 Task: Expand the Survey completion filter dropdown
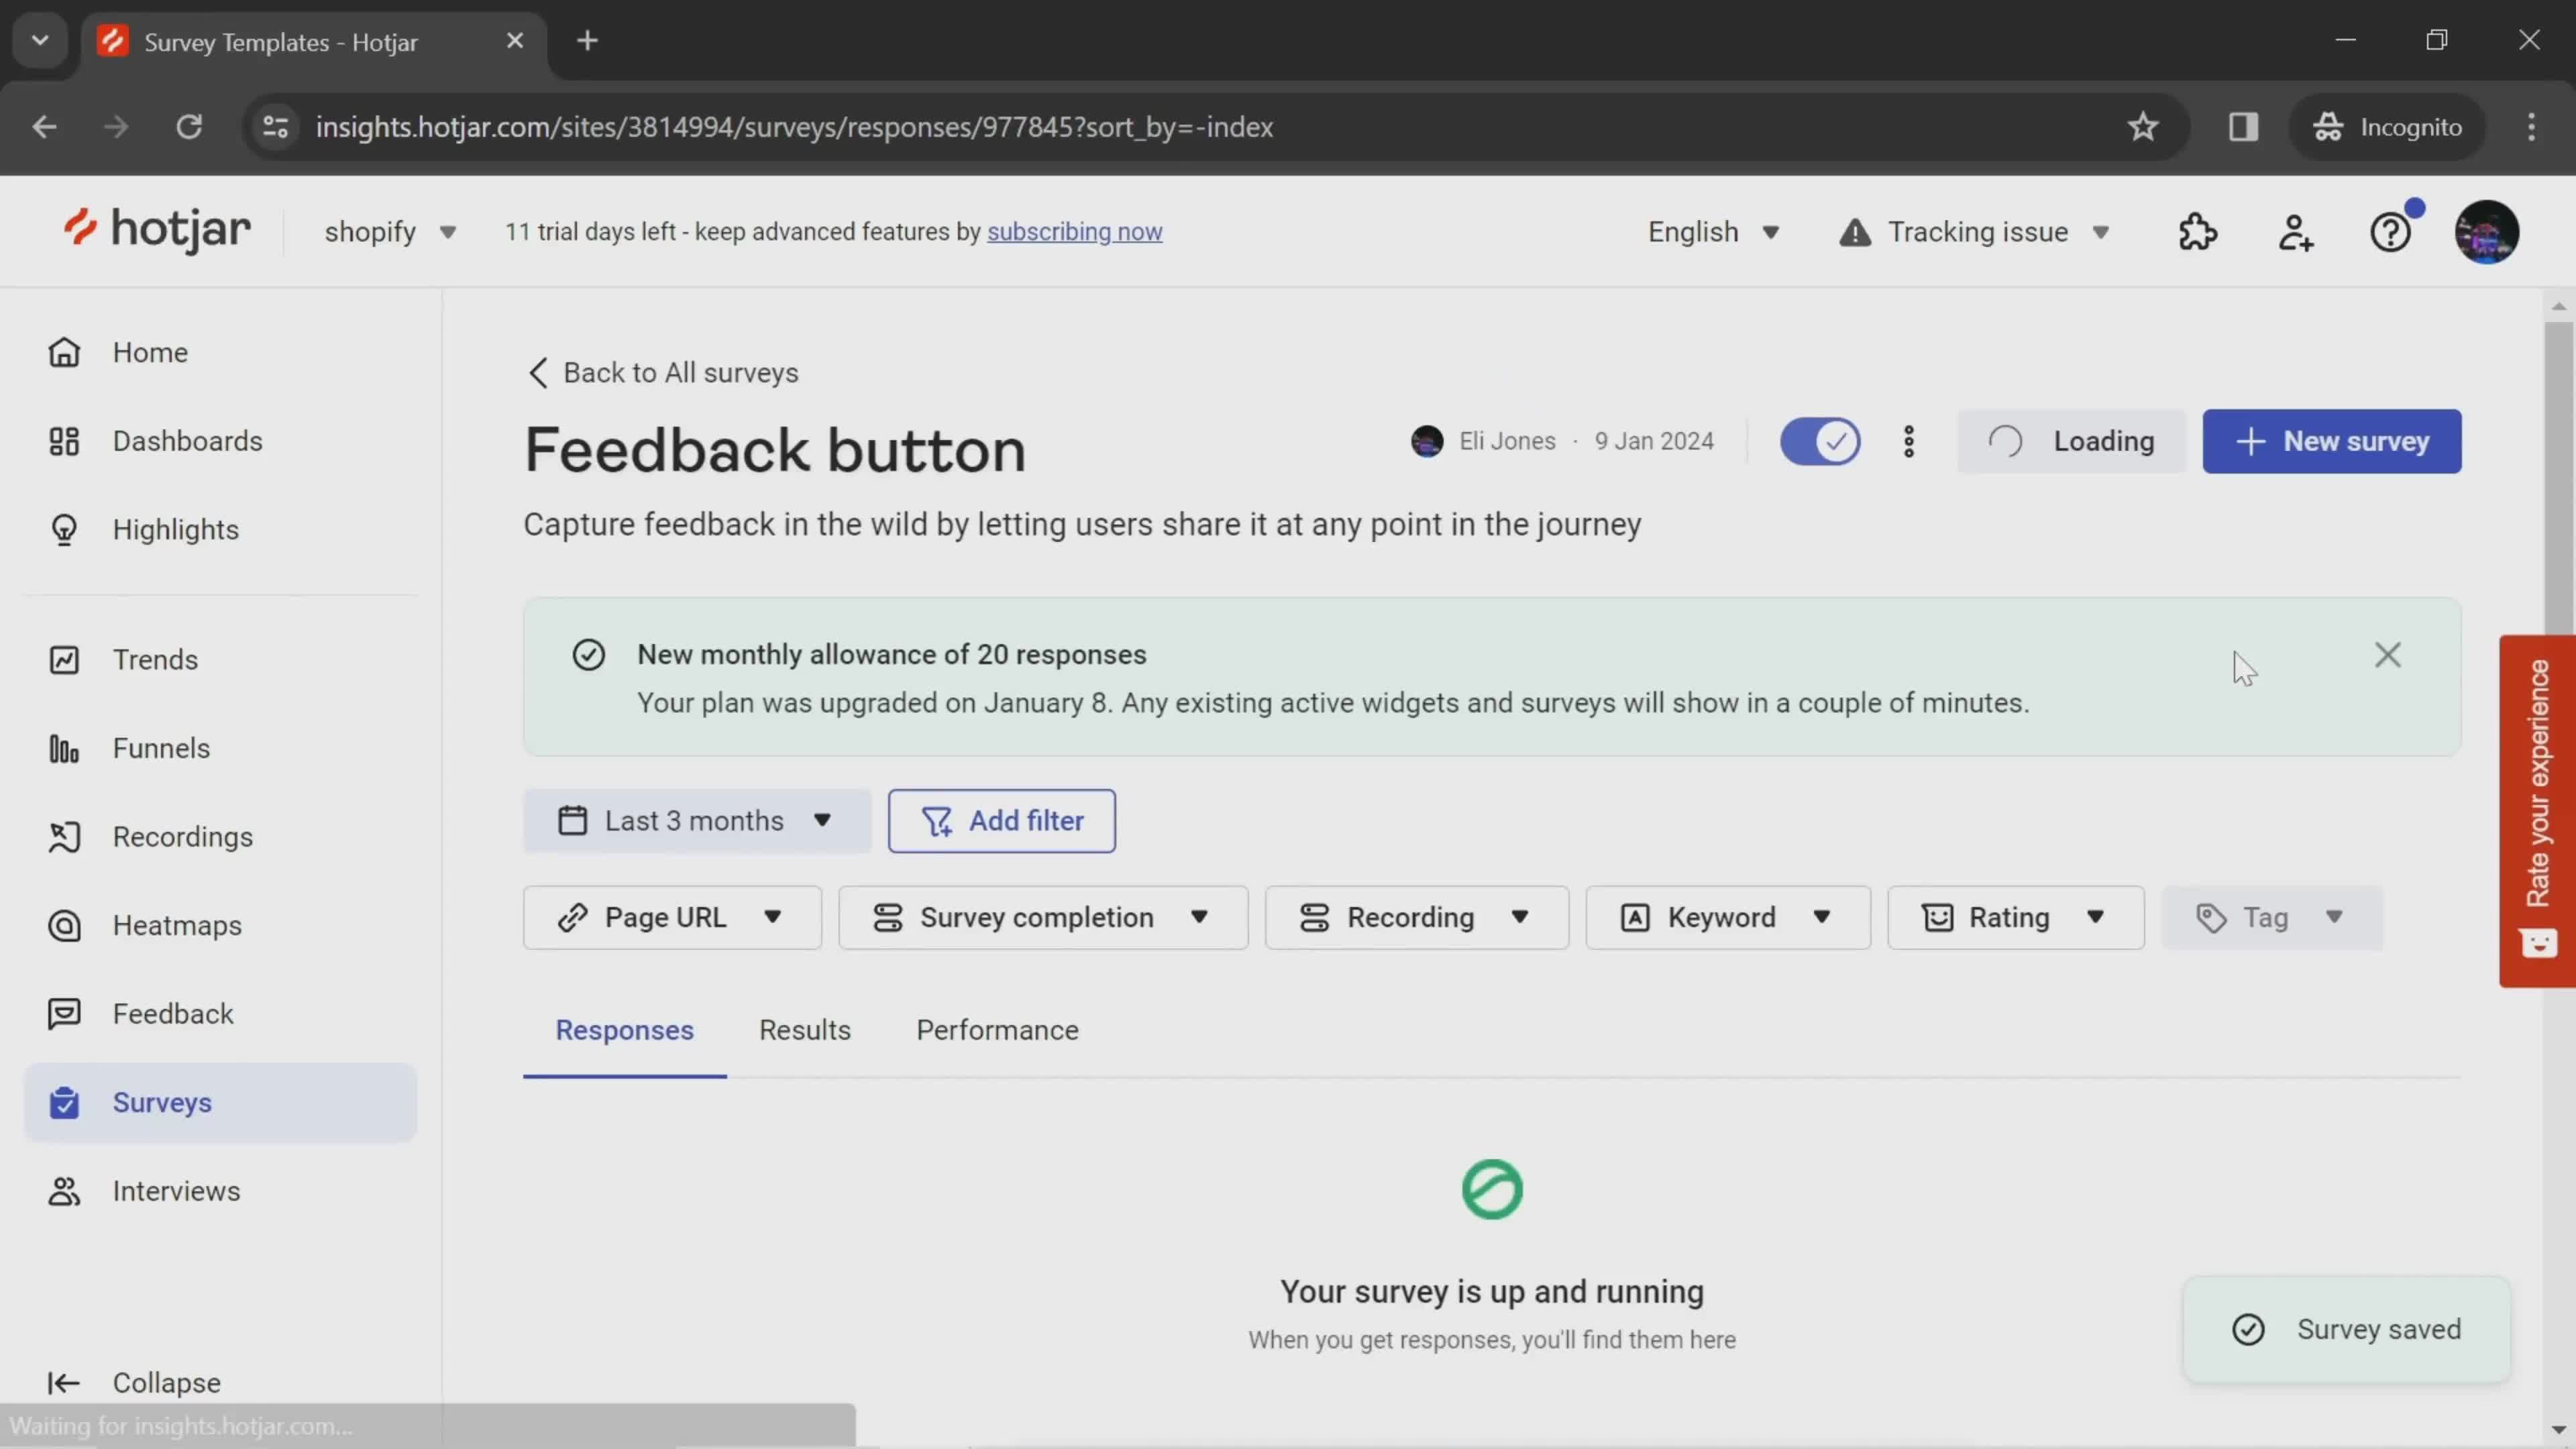pos(1042,915)
